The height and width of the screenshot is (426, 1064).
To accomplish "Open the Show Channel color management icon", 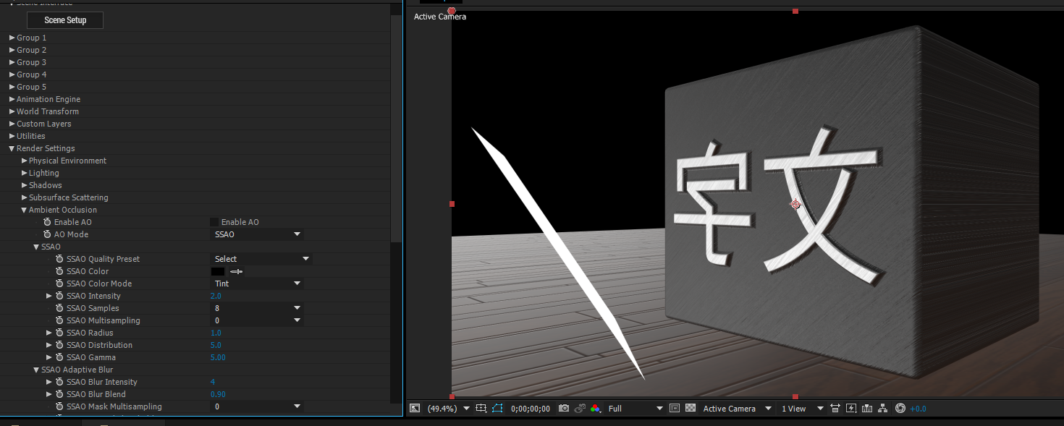I will [595, 409].
